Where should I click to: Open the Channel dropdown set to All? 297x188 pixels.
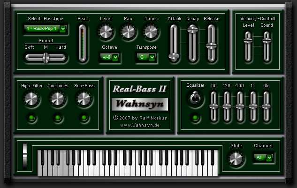pyautogui.click(x=264, y=158)
